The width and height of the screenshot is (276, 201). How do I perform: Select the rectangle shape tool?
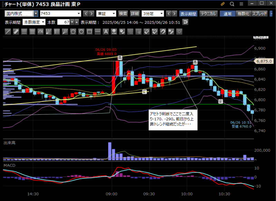pos(89,32)
